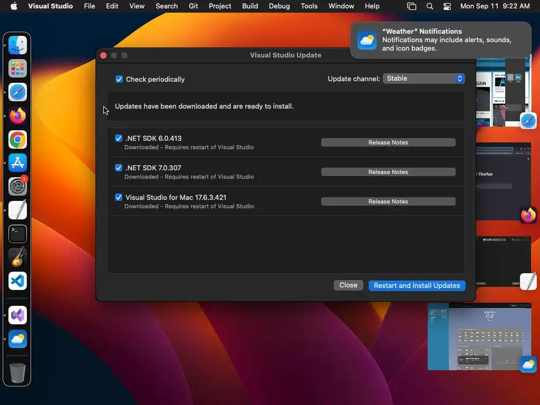Select the Safari Stage Manager thumbnail

[x=503, y=92]
